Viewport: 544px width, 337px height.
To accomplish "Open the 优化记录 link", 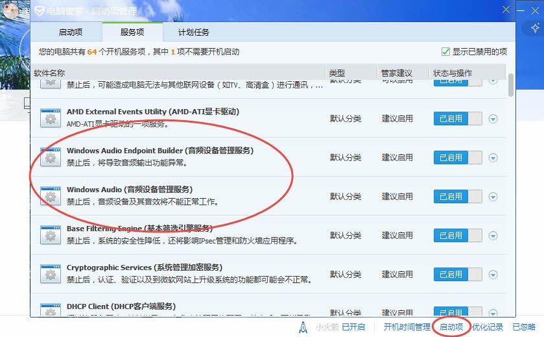I will pyautogui.click(x=488, y=327).
